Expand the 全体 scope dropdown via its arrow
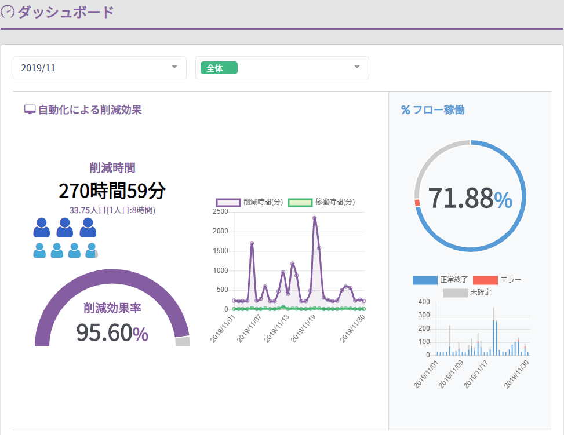564x435 pixels. tap(357, 67)
